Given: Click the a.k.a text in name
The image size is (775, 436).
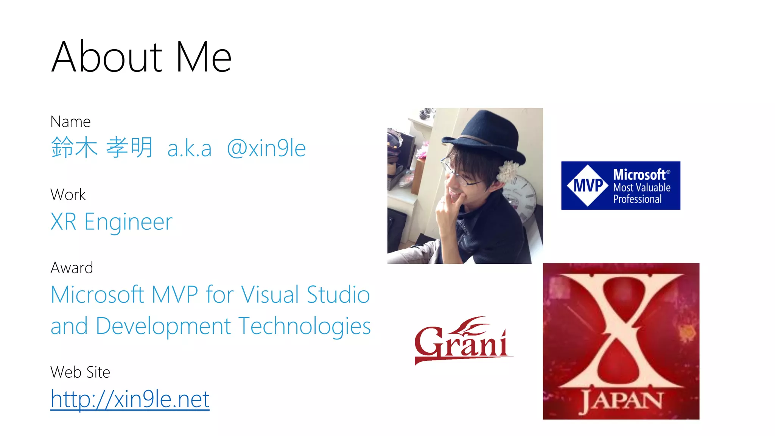Looking at the screenshot, I should (189, 149).
